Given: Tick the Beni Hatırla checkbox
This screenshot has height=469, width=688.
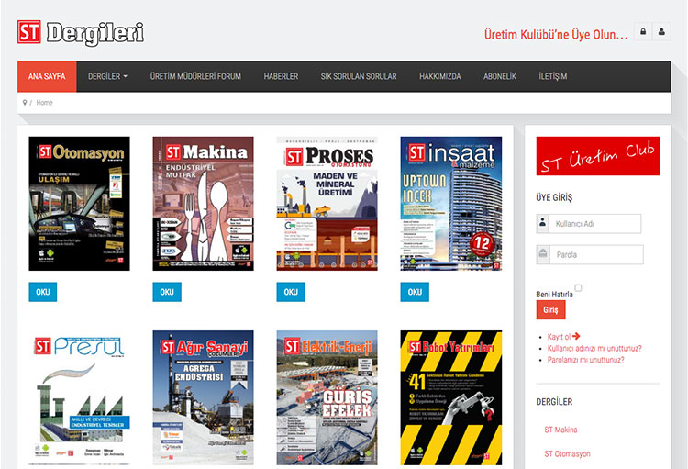Looking at the screenshot, I should pos(578,288).
